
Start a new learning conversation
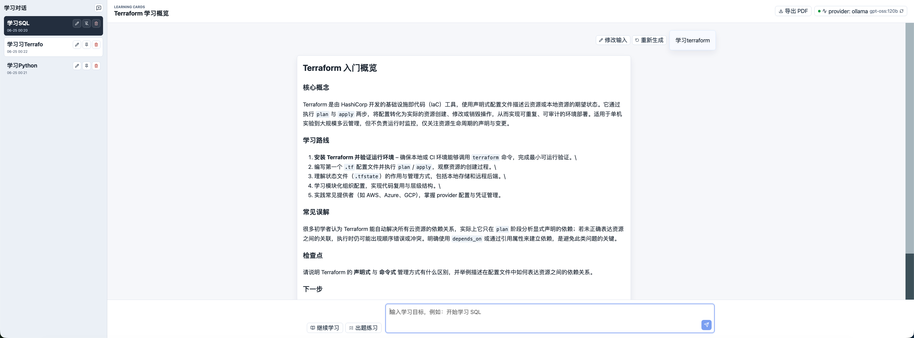[x=99, y=8]
